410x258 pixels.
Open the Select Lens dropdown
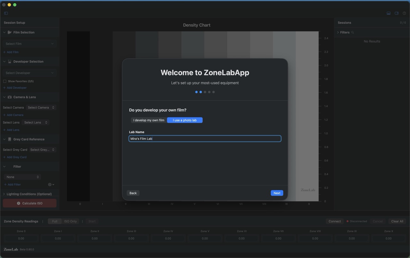tap(36, 122)
